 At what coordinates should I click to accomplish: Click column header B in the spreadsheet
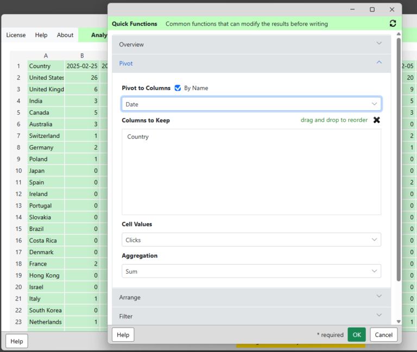pyautogui.click(x=82, y=55)
